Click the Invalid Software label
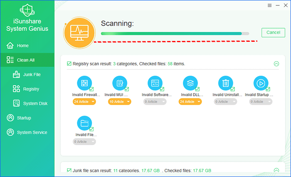 (157, 95)
